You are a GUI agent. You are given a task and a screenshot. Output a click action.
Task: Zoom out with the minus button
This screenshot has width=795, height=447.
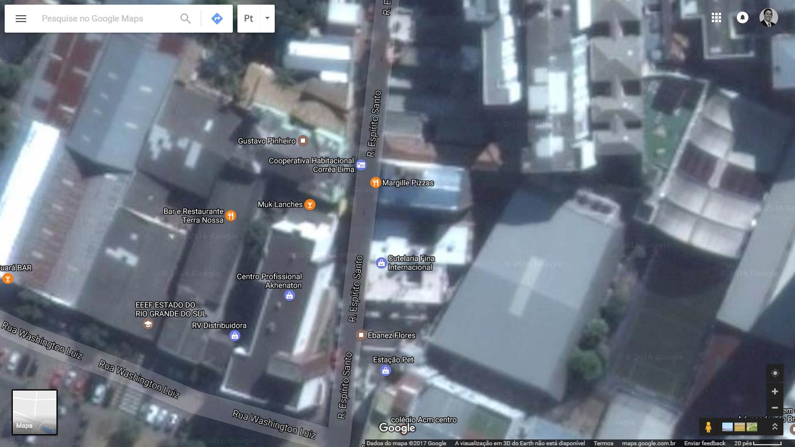pos(775,408)
